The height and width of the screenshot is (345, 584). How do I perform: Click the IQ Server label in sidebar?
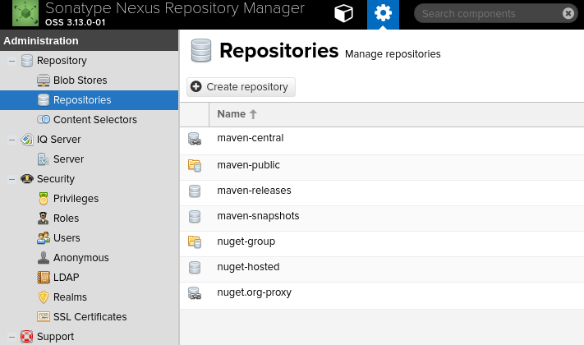[58, 140]
